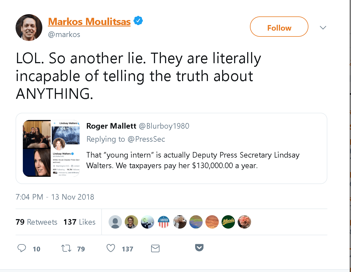The width and height of the screenshot is (351, 272).
Task: View the list of 137 Likes
Action: (x=79, y=222)
